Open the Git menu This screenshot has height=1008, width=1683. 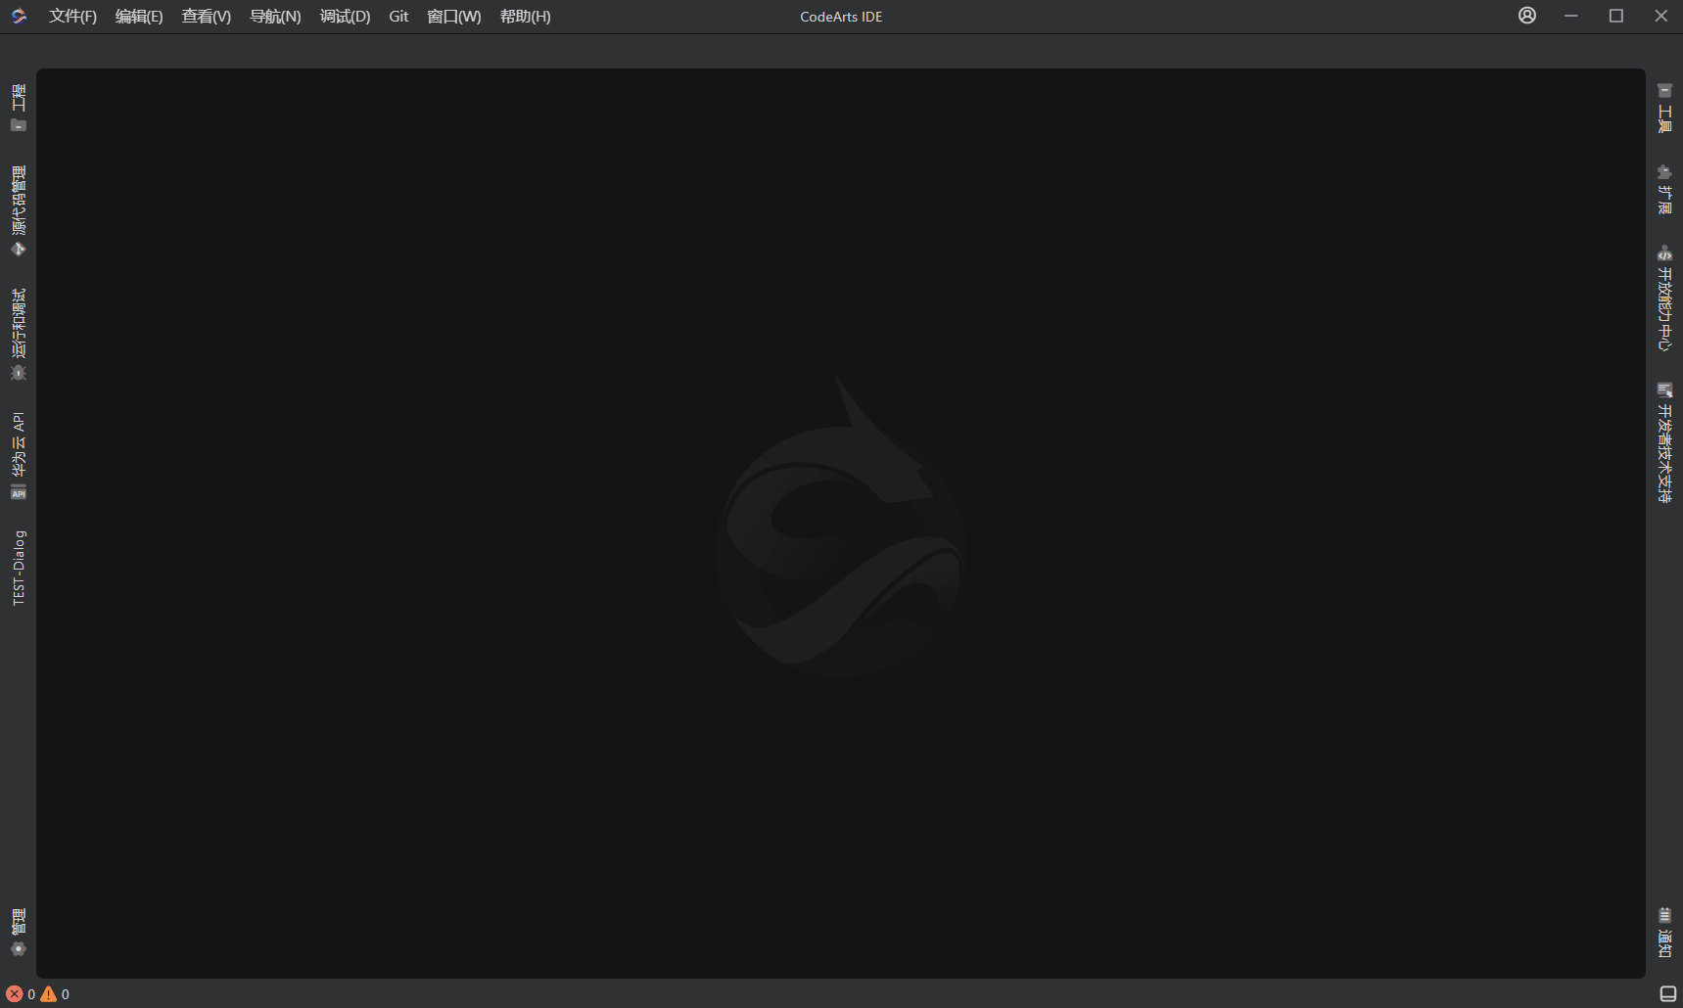coord(398,17)
